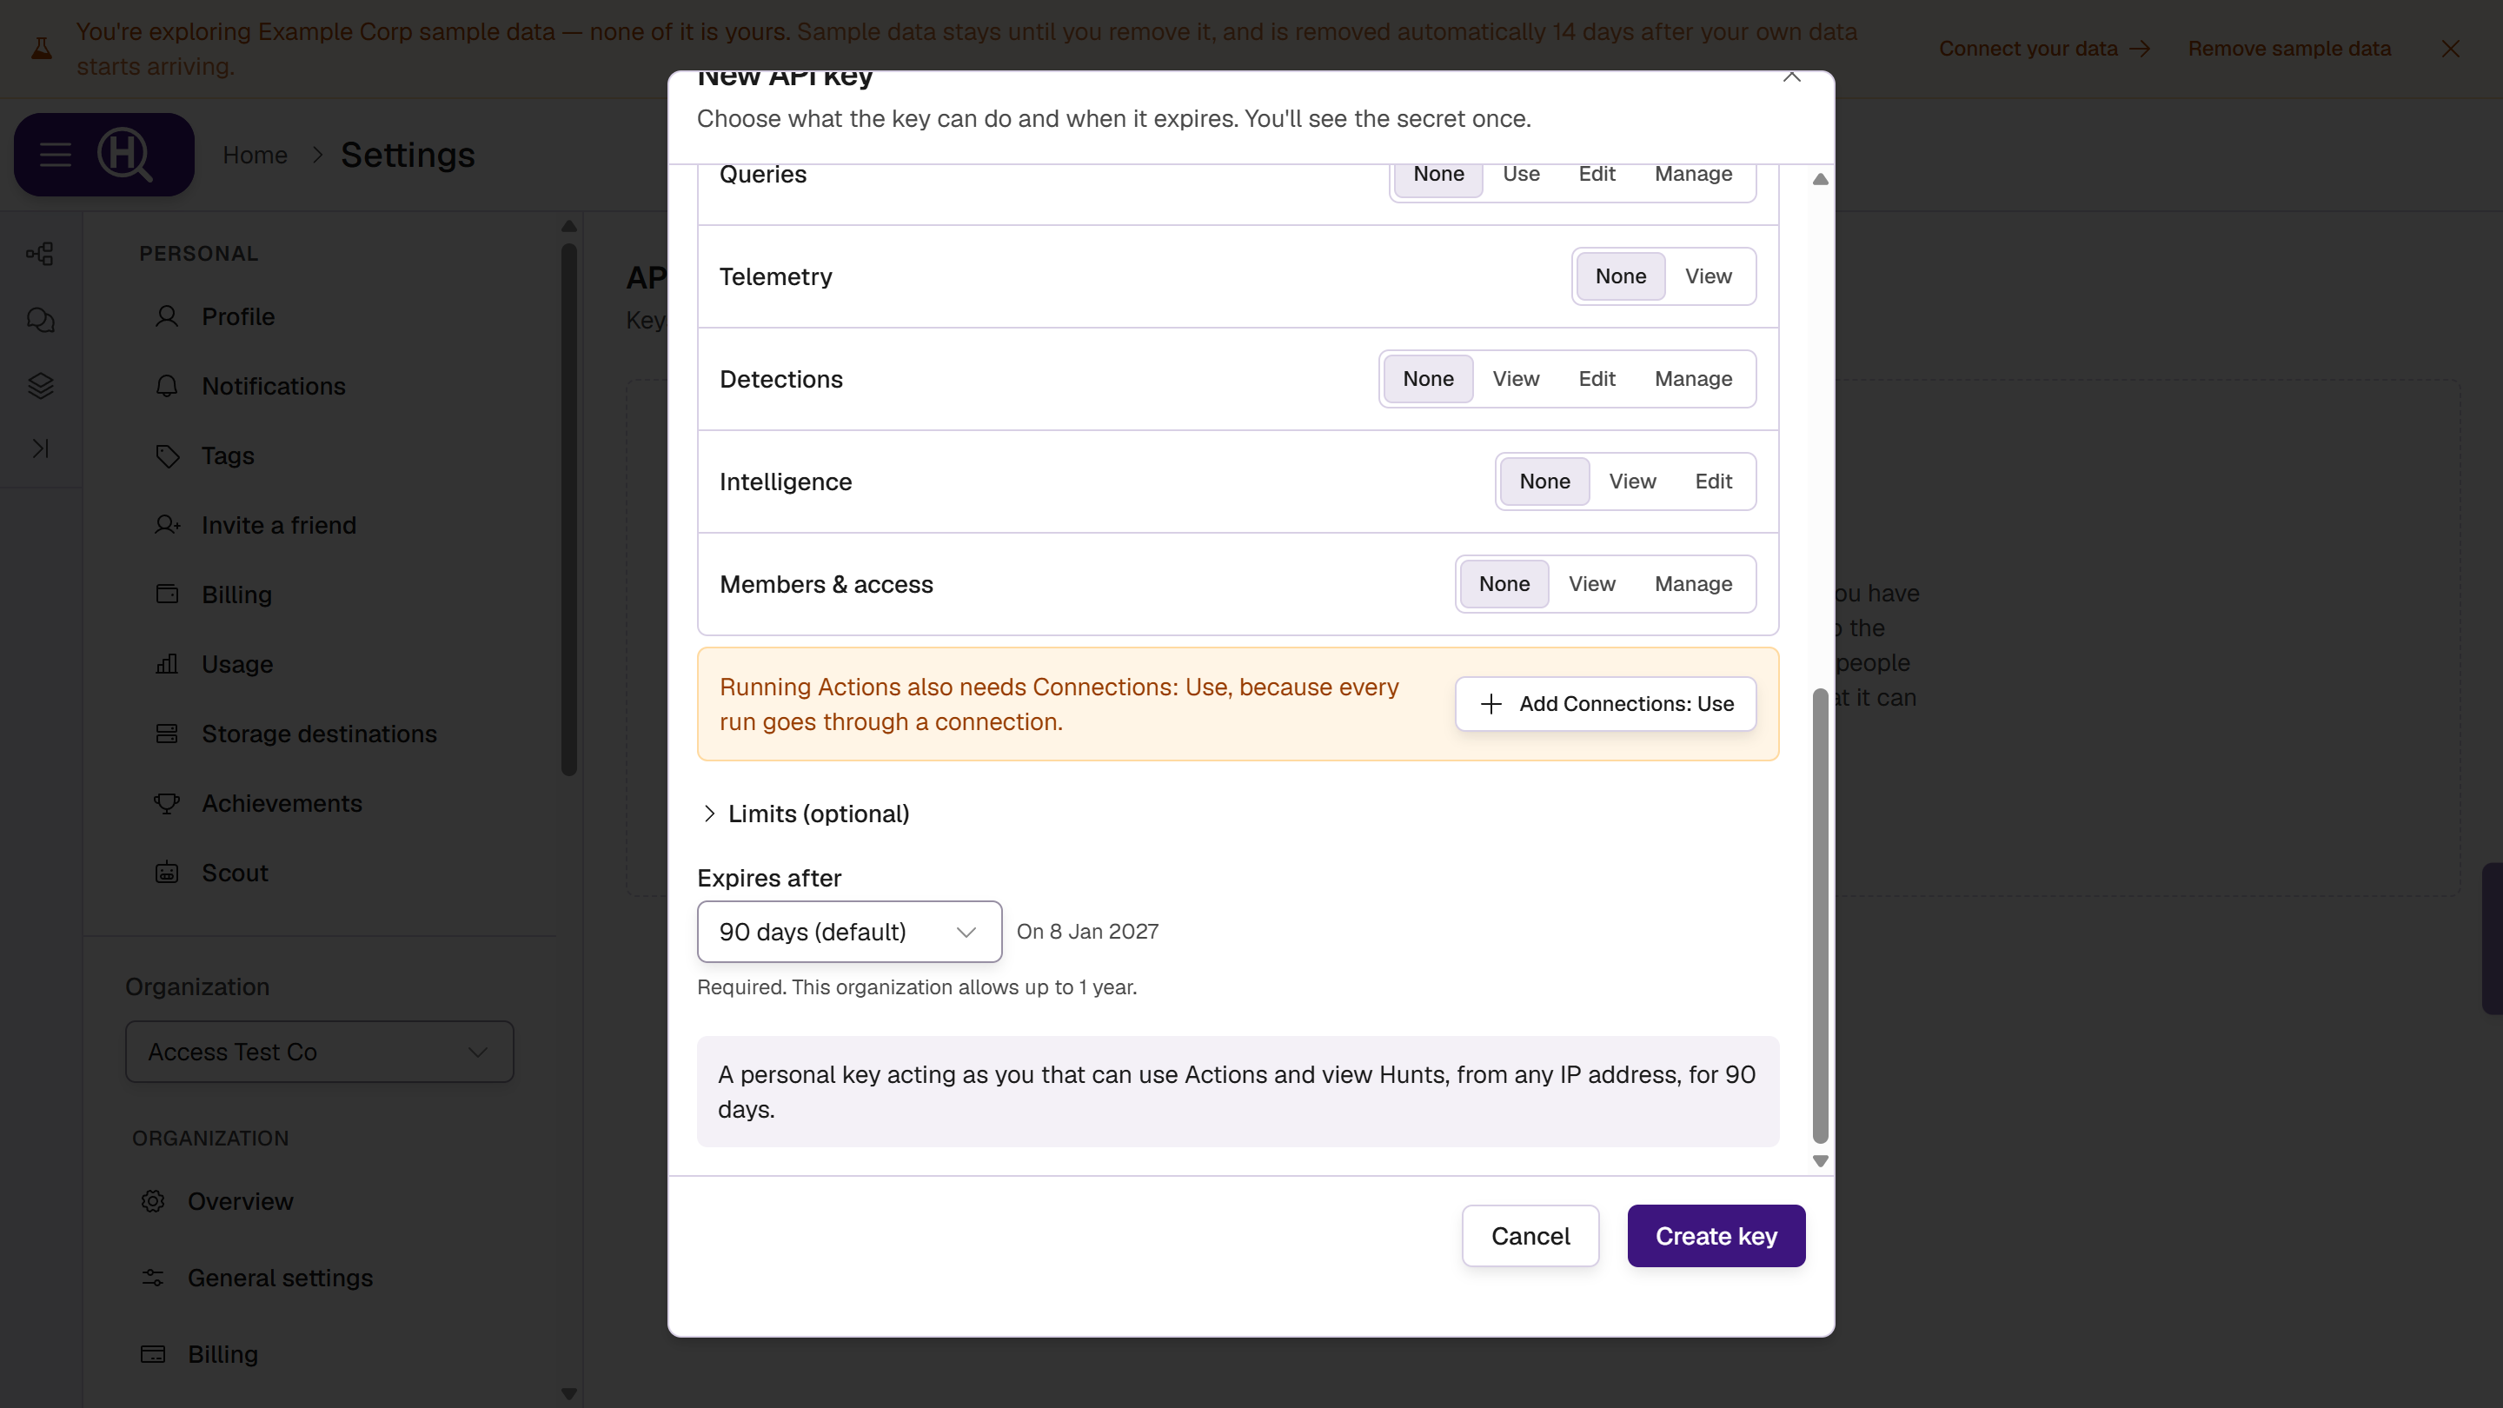Click Connect your data link

point(2044,49)
